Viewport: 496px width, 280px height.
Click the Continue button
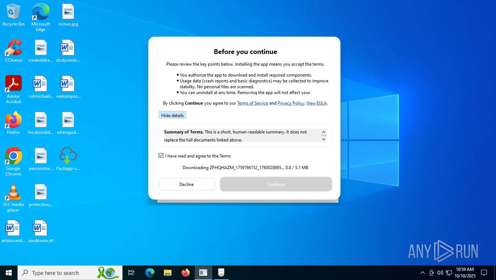point(276,184)
